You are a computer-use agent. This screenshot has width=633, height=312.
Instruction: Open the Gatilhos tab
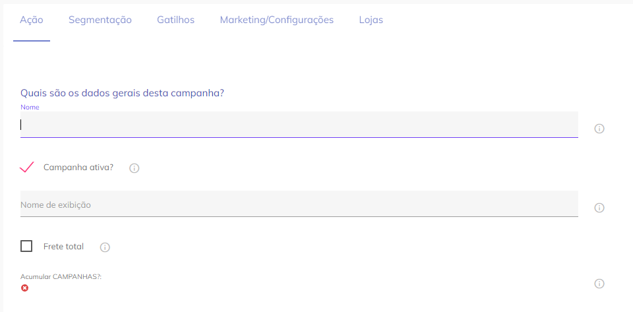(x=175, y=20)
